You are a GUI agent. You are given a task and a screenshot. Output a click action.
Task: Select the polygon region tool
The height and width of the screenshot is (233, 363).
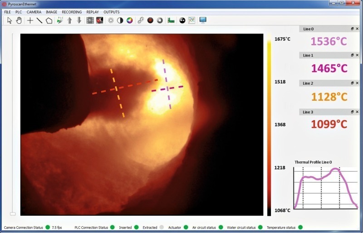pos(49,20)
